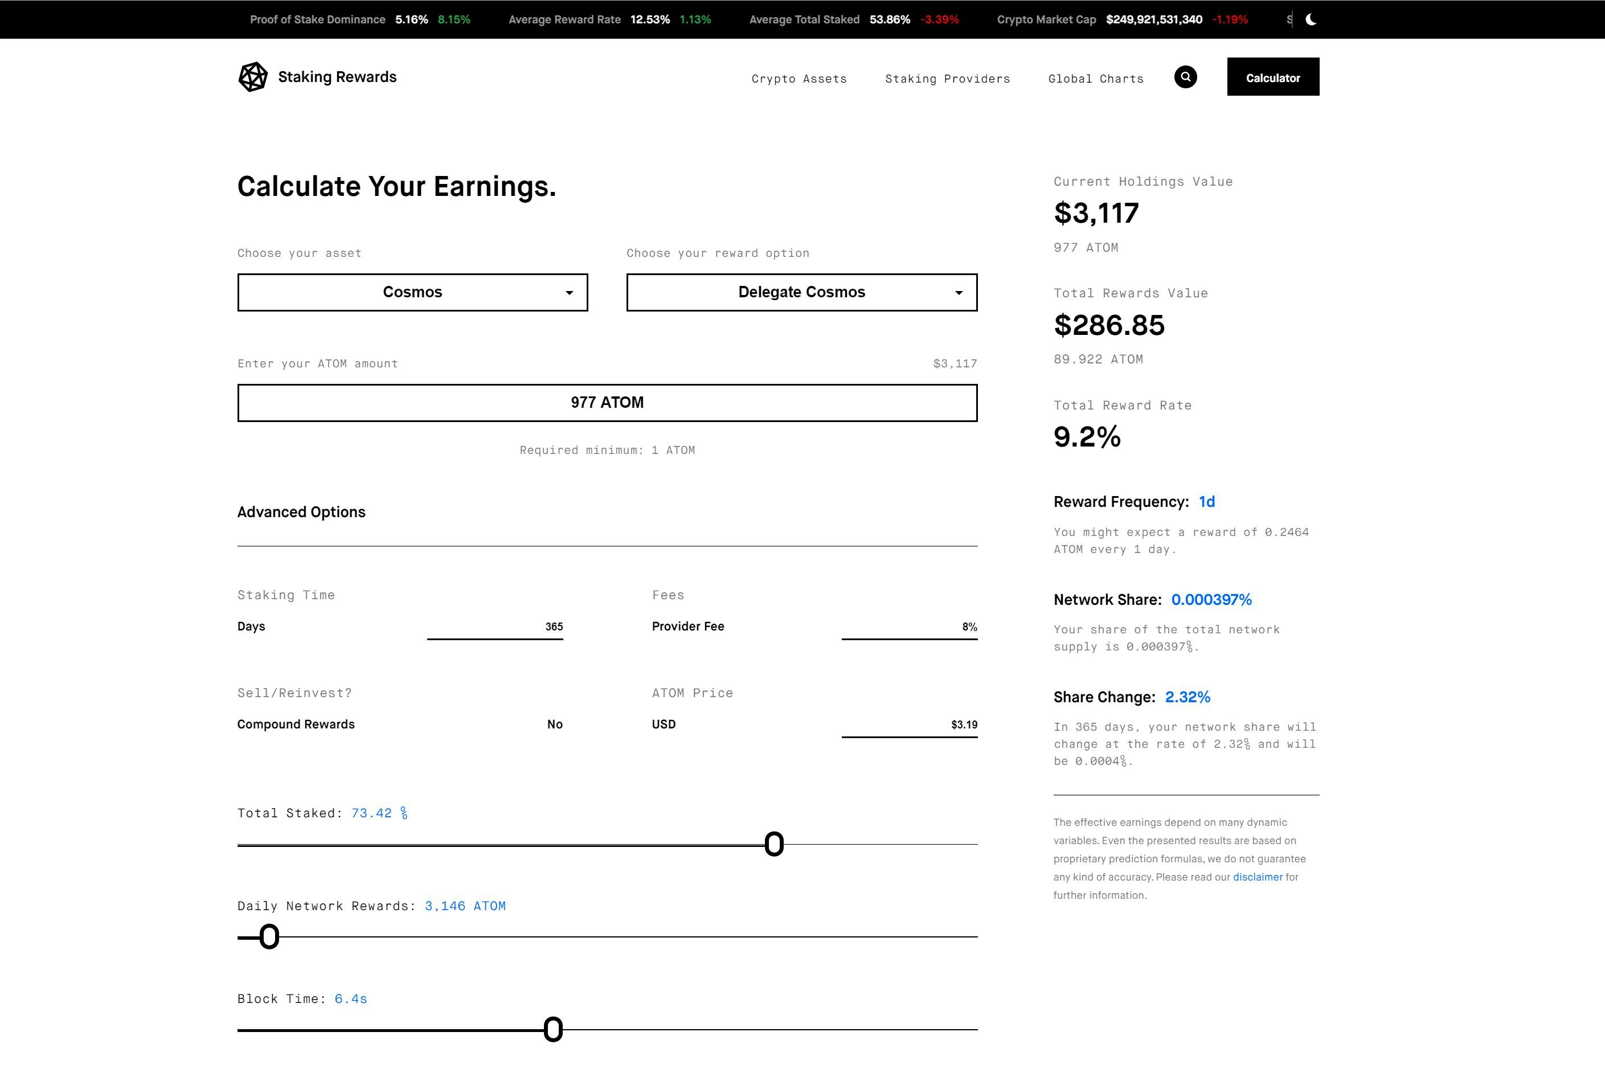Image resolution: width=1605 pixels, height=1081 pixels.
Task: Edit the staking Days value field
Action: tap(495, 627)
